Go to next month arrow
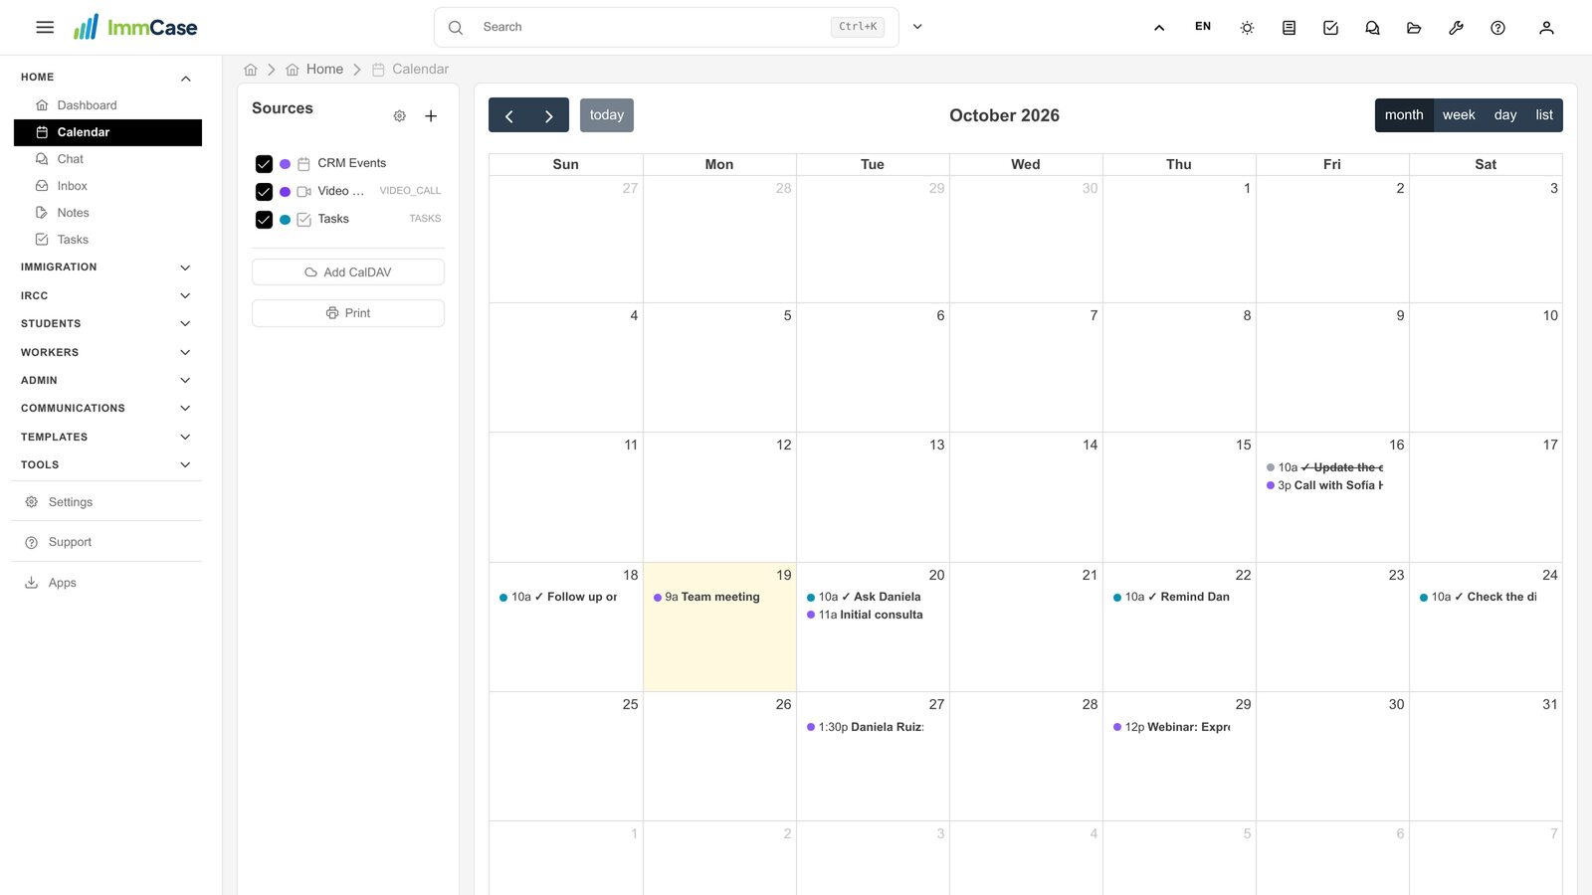The width and height of the screenshot is (1592, 895). tap(548, 115)
